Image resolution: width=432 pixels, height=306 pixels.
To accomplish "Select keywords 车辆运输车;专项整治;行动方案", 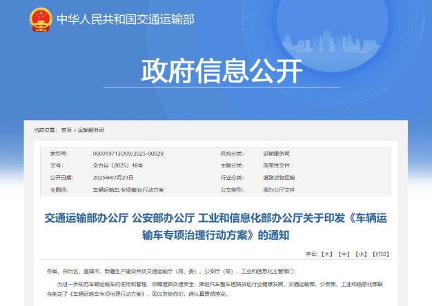I will click(x=128, y=190).
